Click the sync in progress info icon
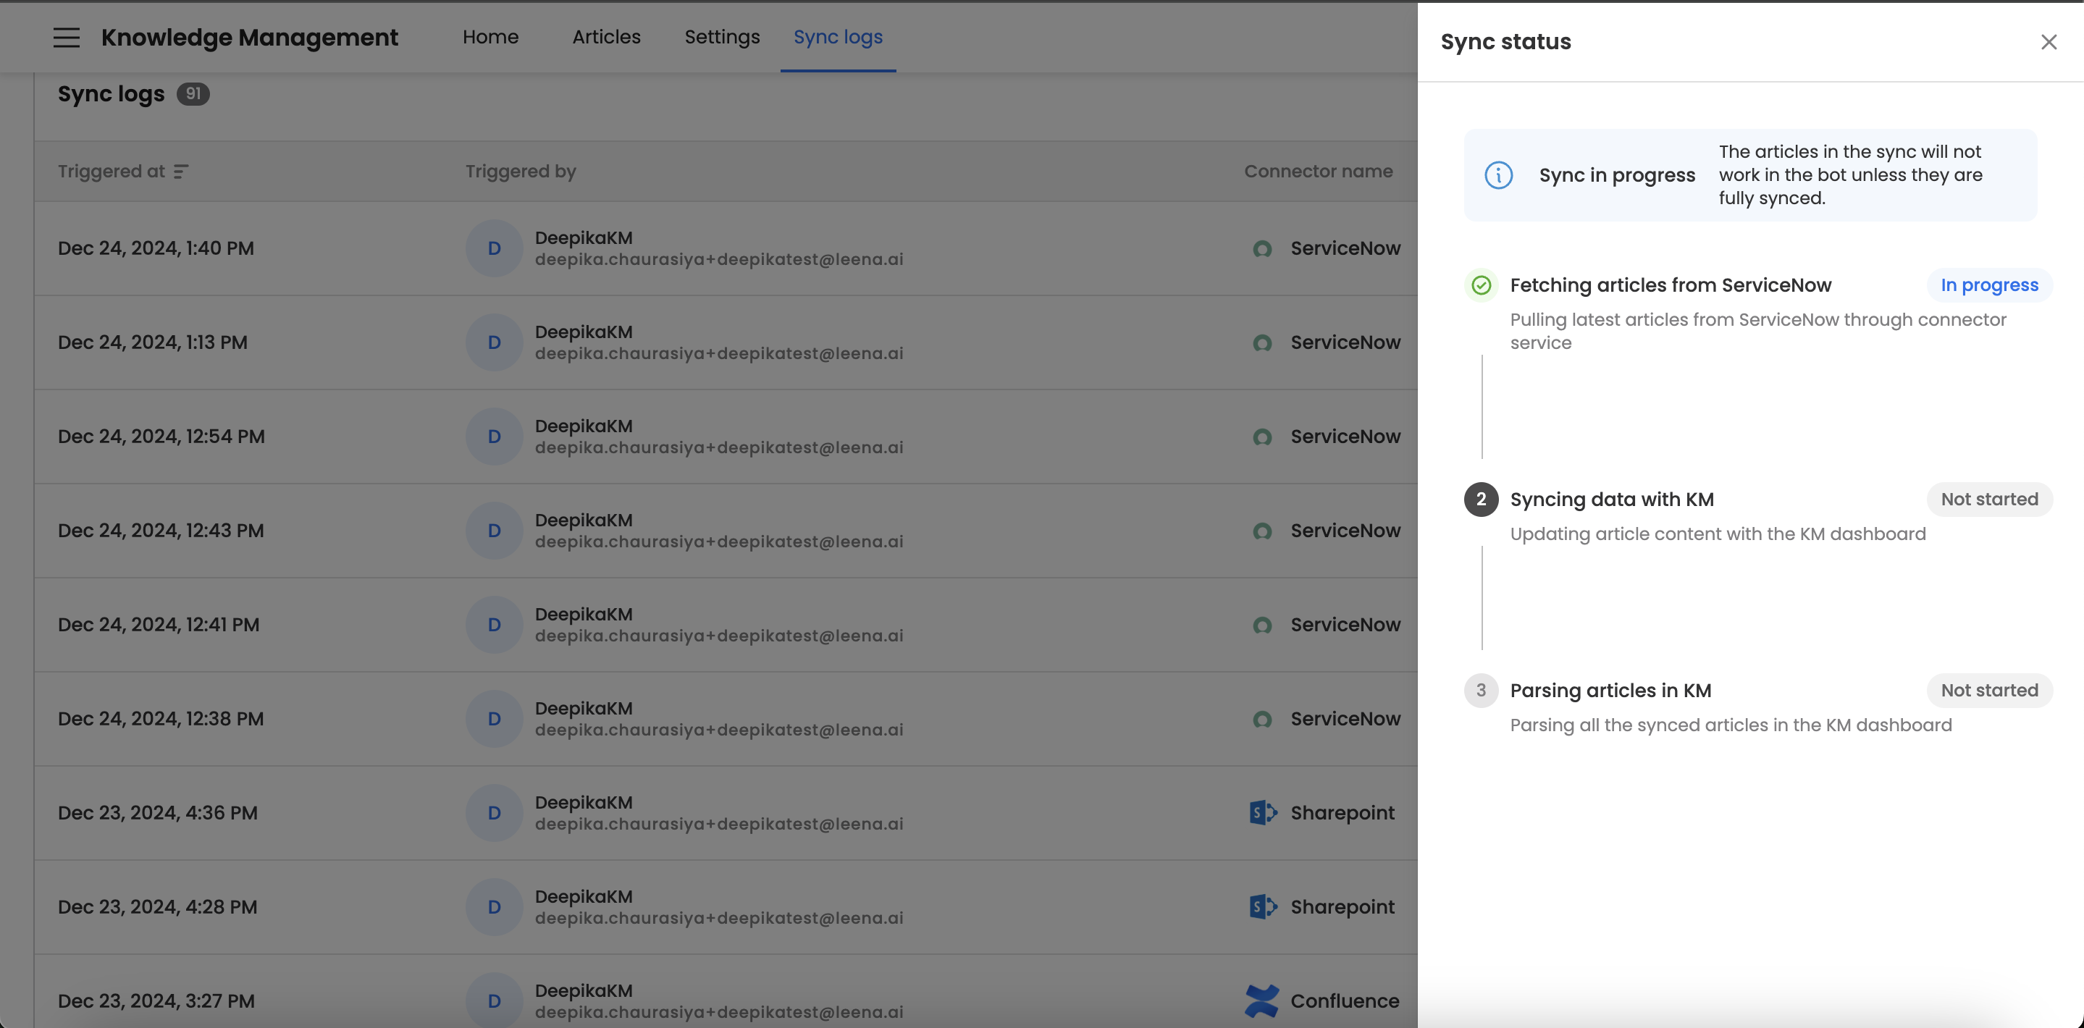 coord(1498,174)
